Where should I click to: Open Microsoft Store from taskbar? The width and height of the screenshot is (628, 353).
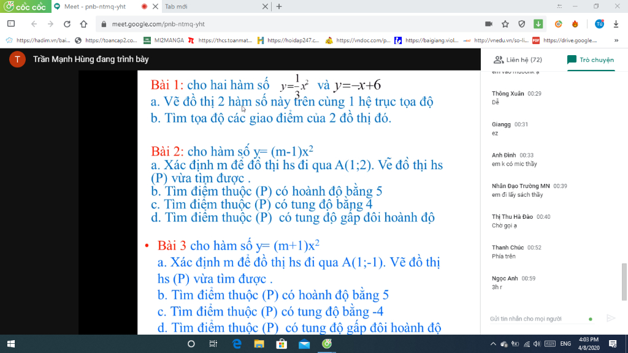click(x=281, y=344)
